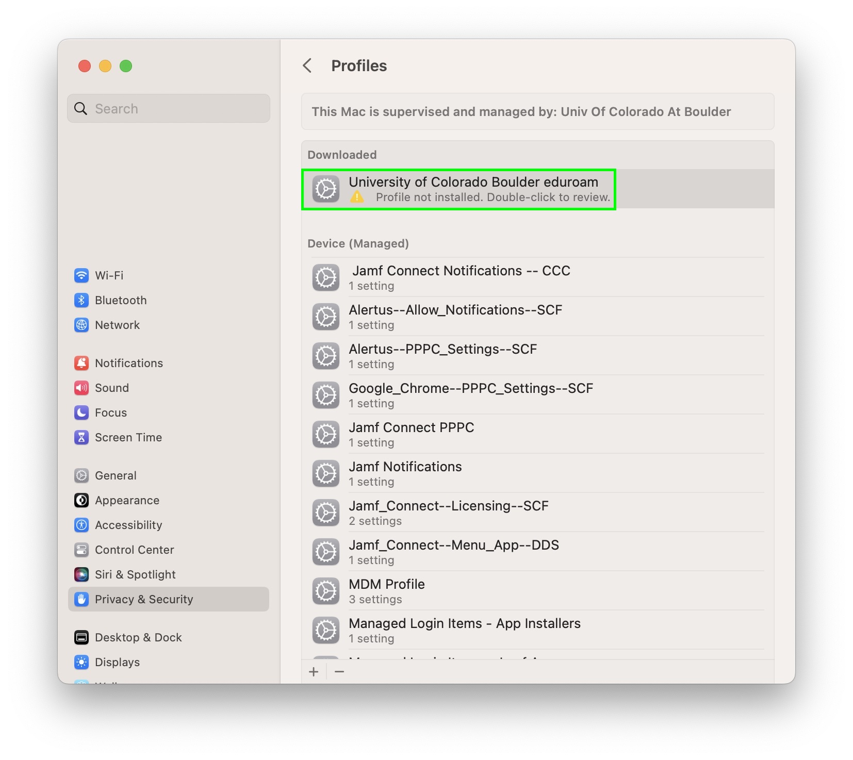Screen dimensions: 853x760
Task: Click the warning icon on eduroam profile
Action: [357, 197]
